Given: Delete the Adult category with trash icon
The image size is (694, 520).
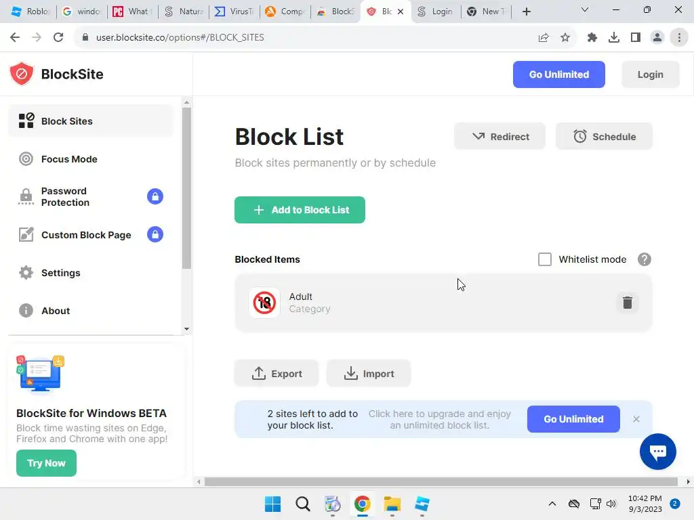Looking at the screenshot, I should pyautogui.click(x=627, y=303).
